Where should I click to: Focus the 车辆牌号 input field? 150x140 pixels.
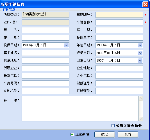(119, 15)
